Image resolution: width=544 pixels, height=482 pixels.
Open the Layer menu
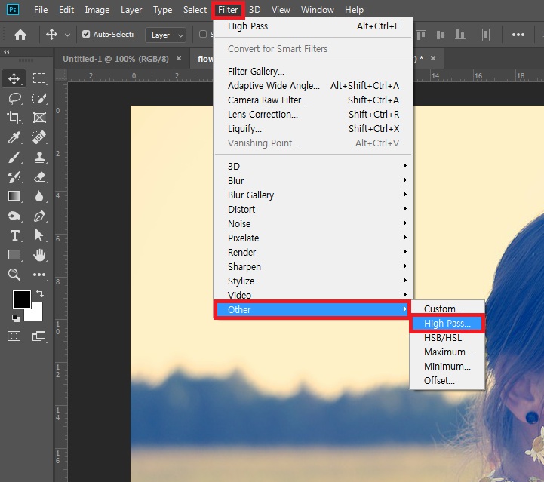131,10
